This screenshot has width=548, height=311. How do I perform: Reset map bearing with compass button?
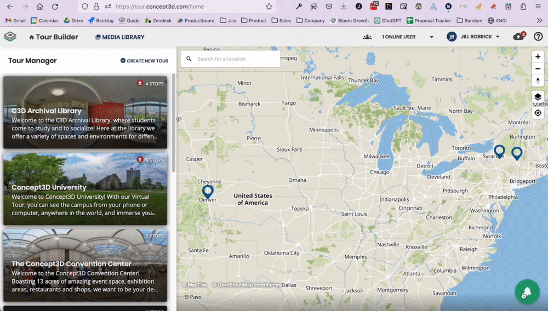(x=538, y=80)
